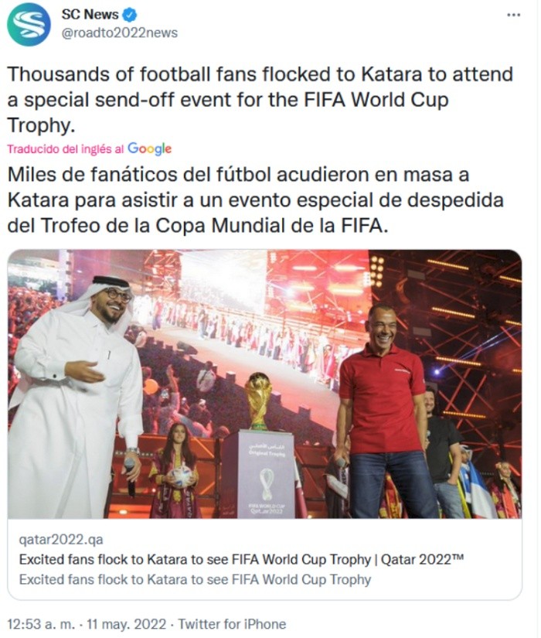This screenshot has width=541, height=638.
Task: Click the blue verified badge
Action: (x=131, y=14)
